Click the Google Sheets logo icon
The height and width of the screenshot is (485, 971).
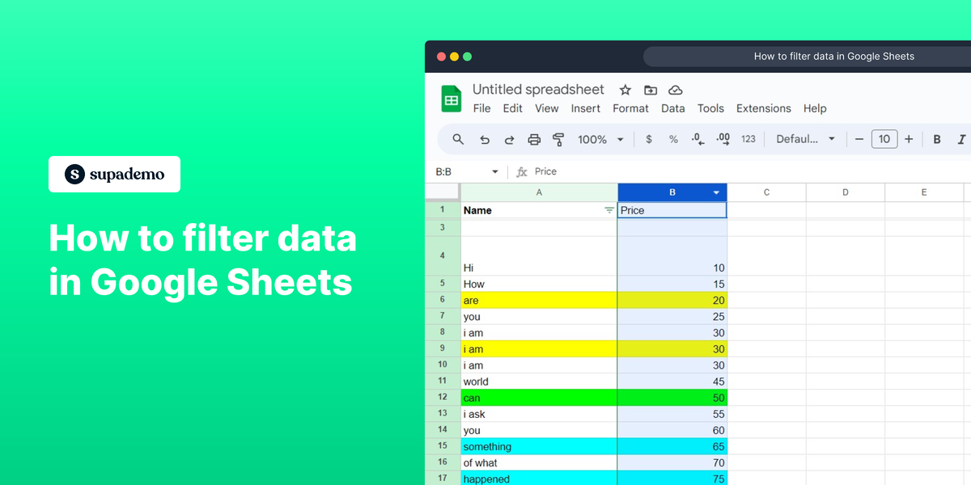[452, 98]
